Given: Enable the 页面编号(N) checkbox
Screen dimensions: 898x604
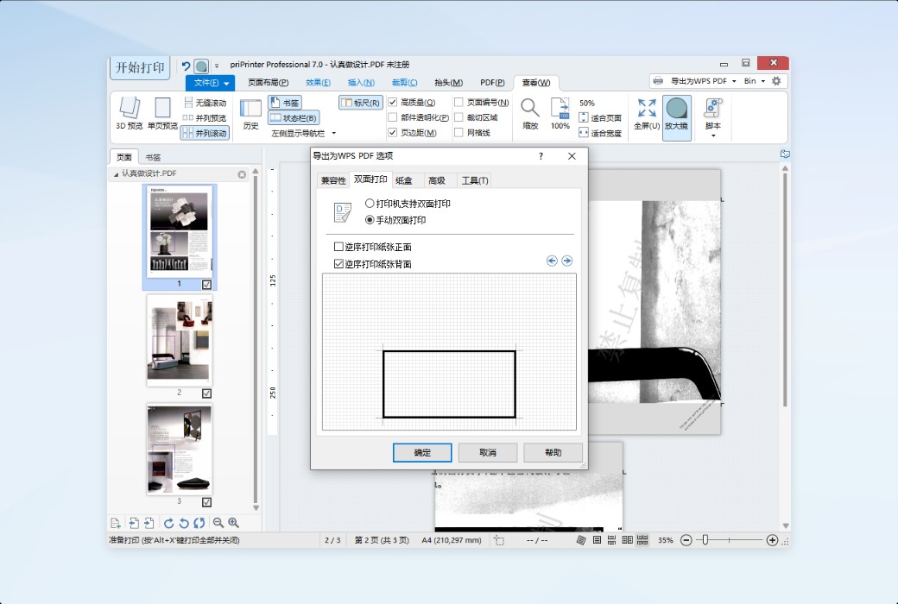Looking at the screenshot, I should (x=458, y=103).
